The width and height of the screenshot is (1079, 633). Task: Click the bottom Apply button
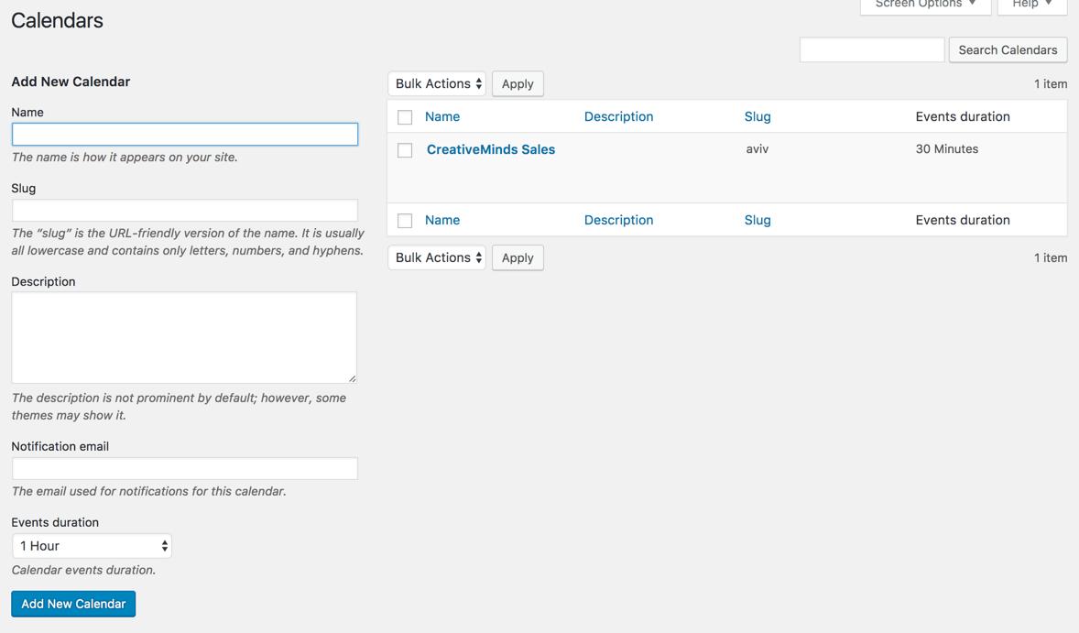point(518,258)
